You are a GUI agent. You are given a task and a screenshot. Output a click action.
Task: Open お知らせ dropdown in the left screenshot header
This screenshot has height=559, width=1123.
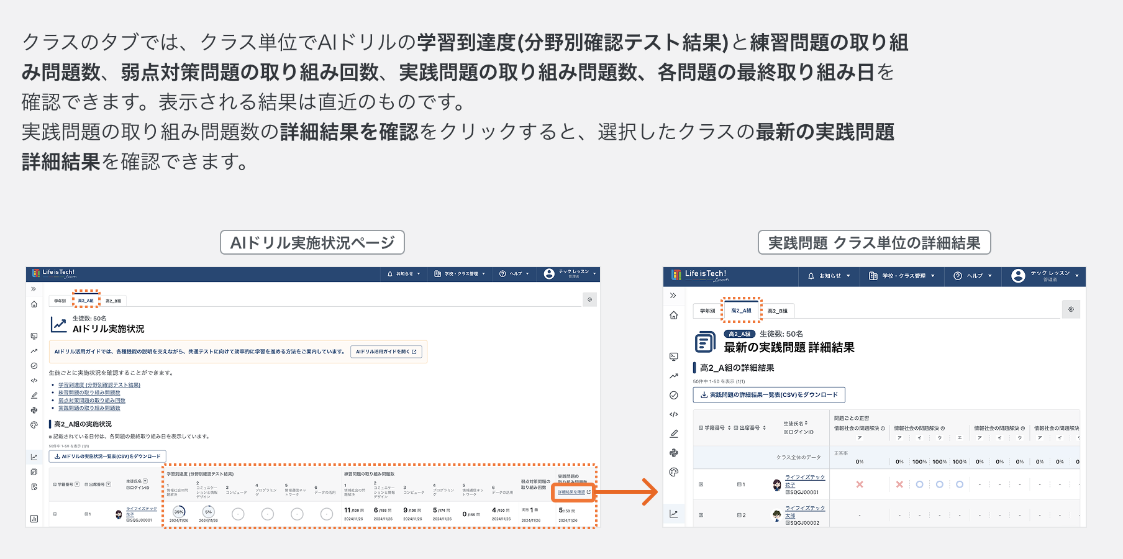[x=404, y=274]
